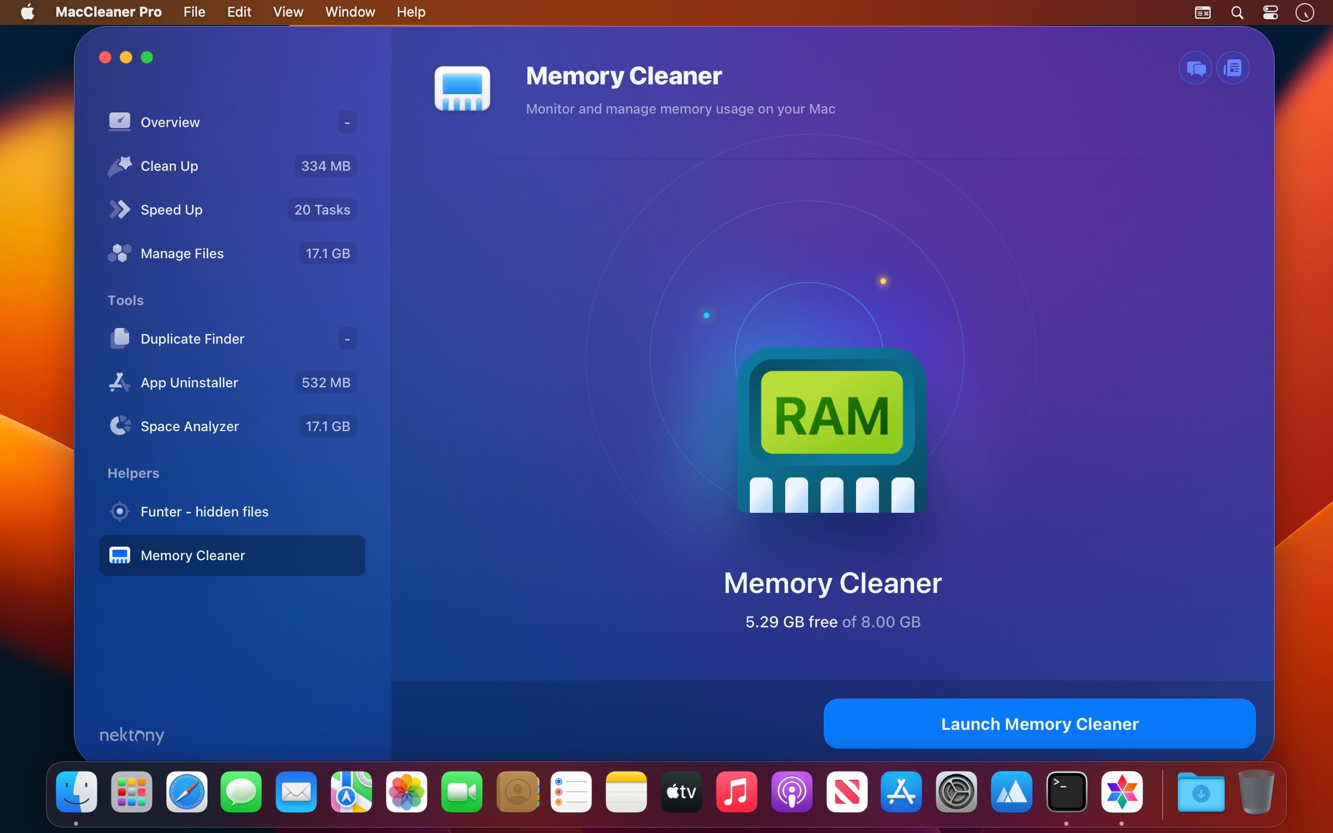Open the Speed Up section

(171, 209)
